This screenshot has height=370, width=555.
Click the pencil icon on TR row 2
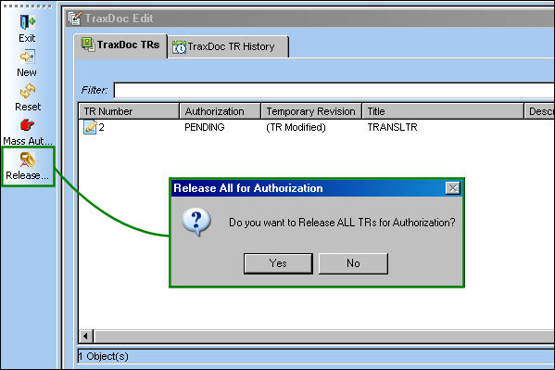[x=90, y=127]
